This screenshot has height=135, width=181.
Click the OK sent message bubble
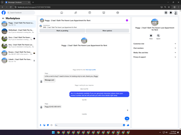[x=127, y=118]
